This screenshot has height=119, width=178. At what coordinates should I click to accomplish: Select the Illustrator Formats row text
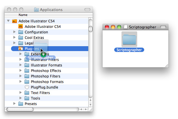46,65
